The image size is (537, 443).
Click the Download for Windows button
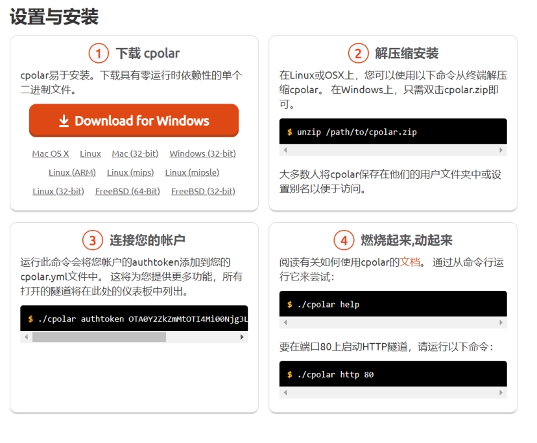(134, 120)
